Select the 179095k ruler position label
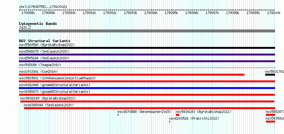Screen dimensions: 284x134 pos(171,13)
